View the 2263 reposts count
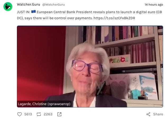Image resolution: width=166 pixels, height=118 pixels. (48, 114)
